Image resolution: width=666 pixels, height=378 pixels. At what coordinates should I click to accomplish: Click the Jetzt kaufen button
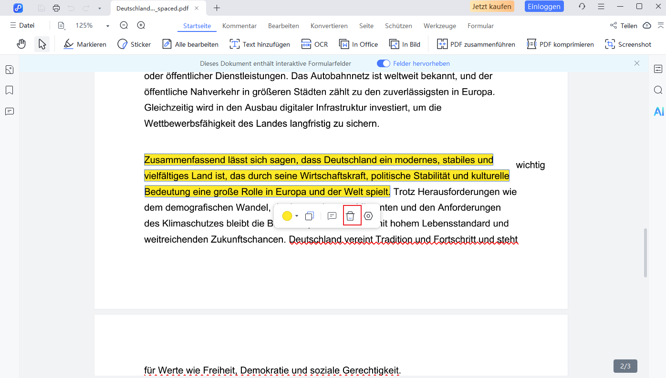(x=492, y=6)
